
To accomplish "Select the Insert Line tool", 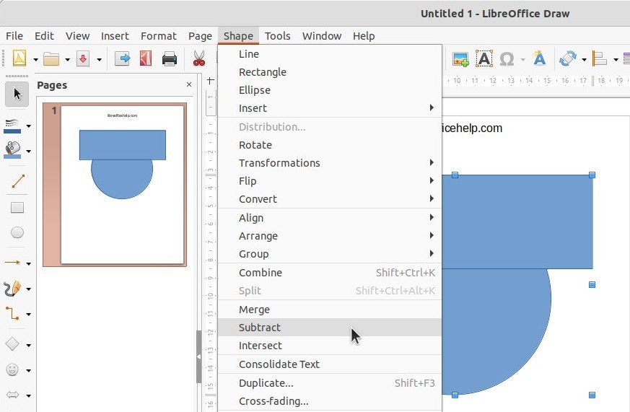I will (x=17, y=182).
